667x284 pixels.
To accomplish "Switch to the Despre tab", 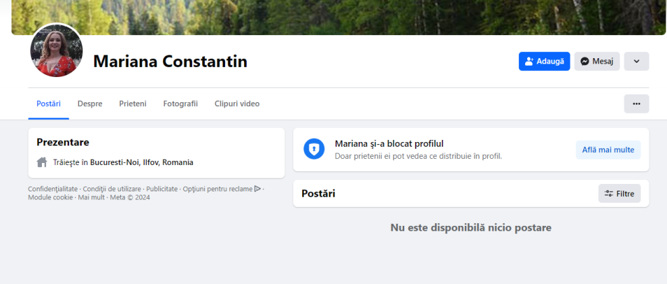I will coord(90,103).
